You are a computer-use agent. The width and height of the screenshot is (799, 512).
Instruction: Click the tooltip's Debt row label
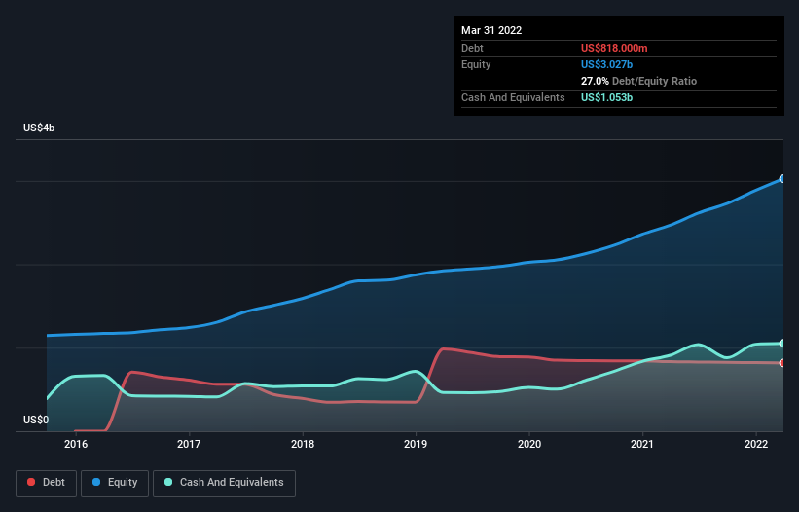(472, 48)
